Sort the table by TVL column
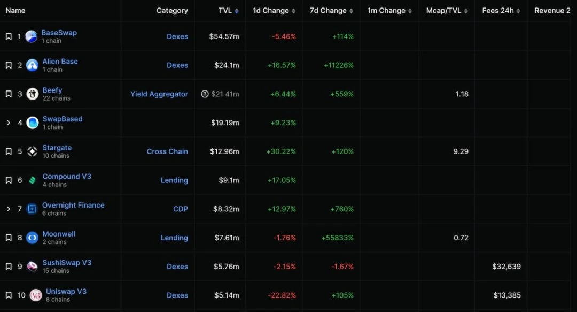Viewport: 577px width, 312px height. [229, 11]
